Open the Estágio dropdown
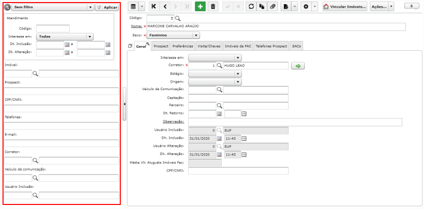The height and width of the screenshot is (209, 424). click(215, 74)
